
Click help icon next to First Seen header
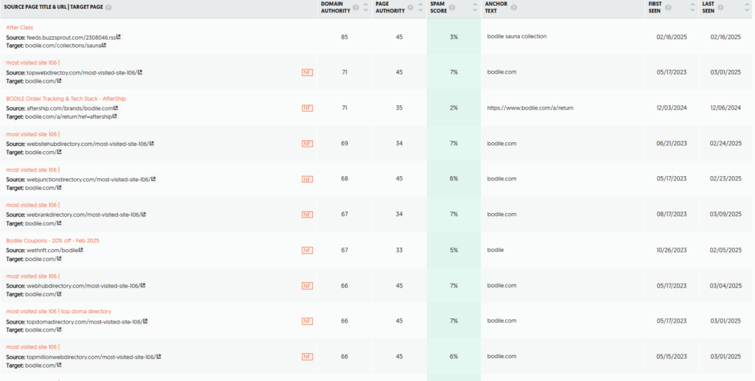[x=668, y=7]
